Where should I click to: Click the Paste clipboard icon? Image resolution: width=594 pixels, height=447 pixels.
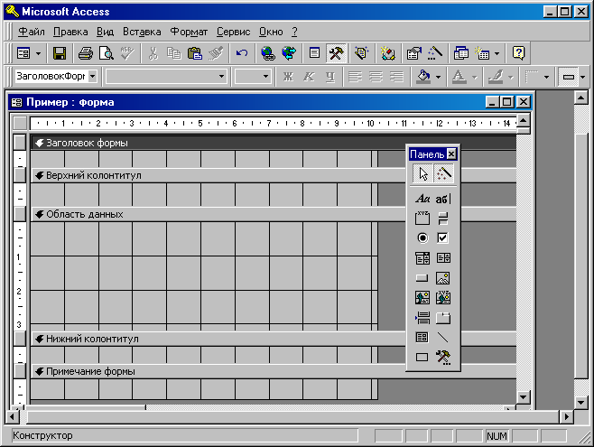pyautogui.click(x=195, y=53)
